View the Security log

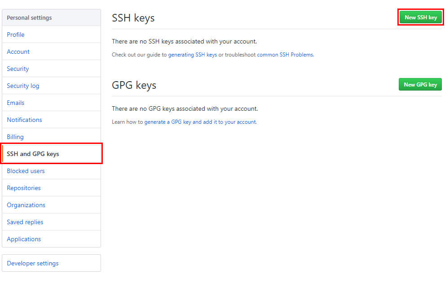tap(23, 85)
